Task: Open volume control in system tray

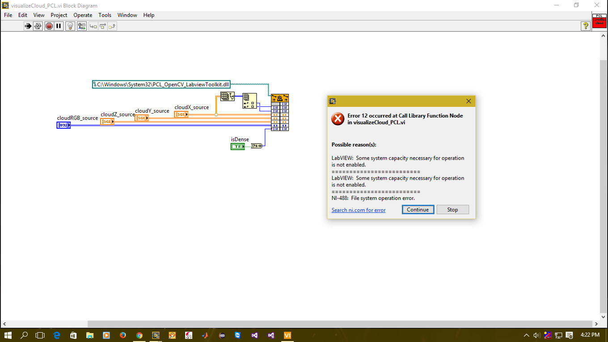Action: (536, 335)
